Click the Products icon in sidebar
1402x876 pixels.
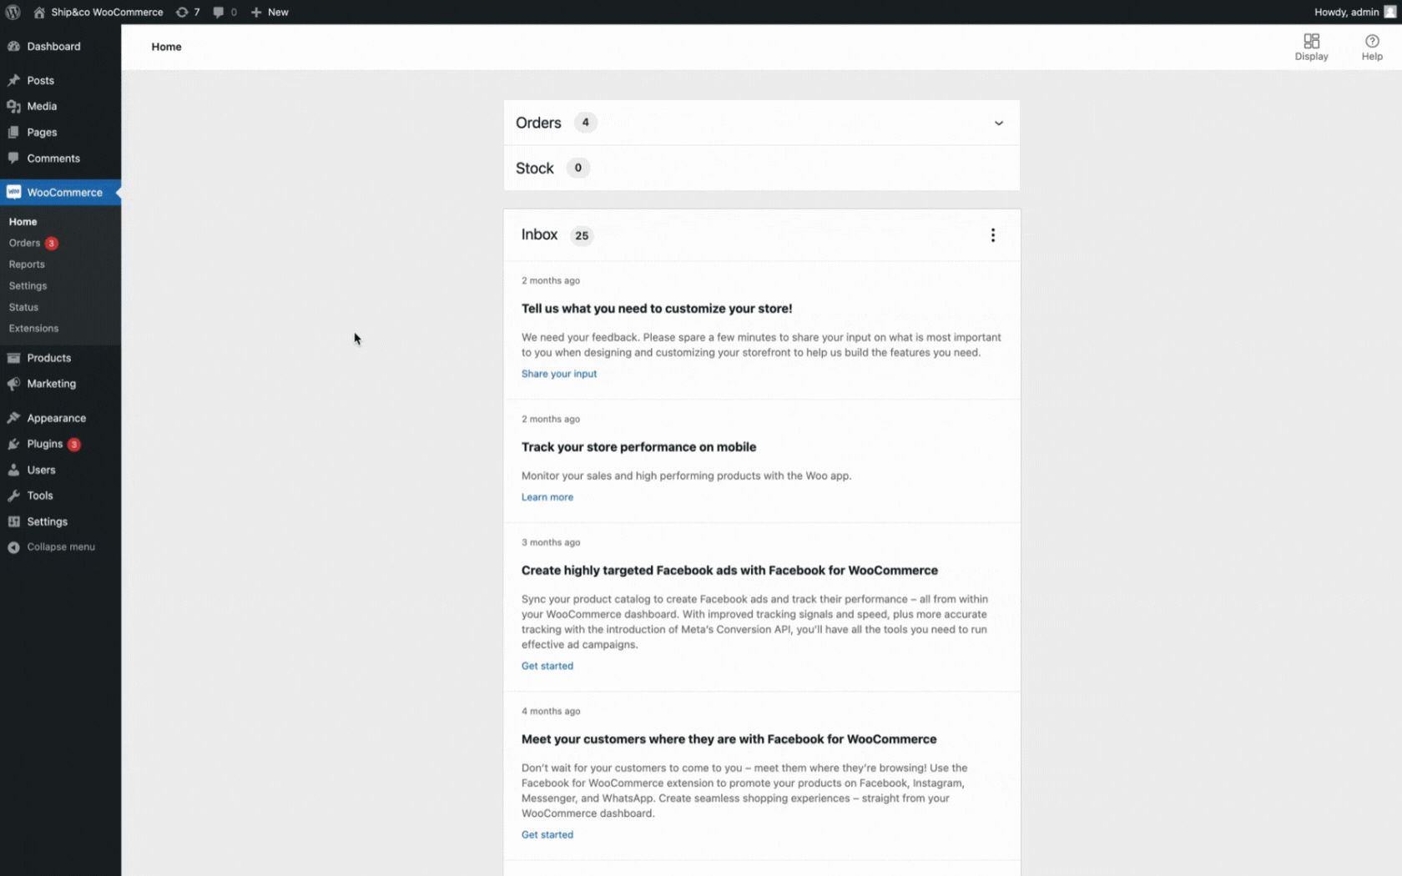pos(13,358)
